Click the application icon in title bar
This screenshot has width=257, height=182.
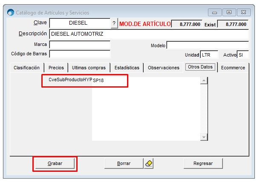[x=11, y=12]
